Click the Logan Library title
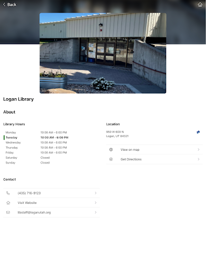 [x=18, y=99]
